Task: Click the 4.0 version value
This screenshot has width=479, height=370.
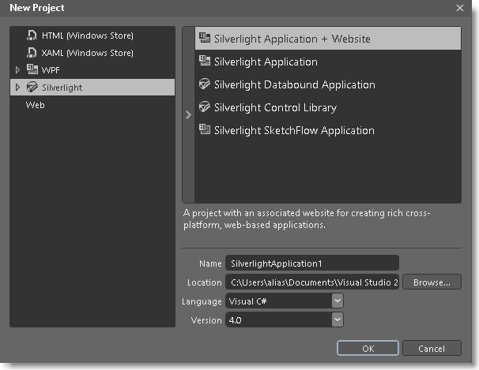Action: click(x=236, y=320)
